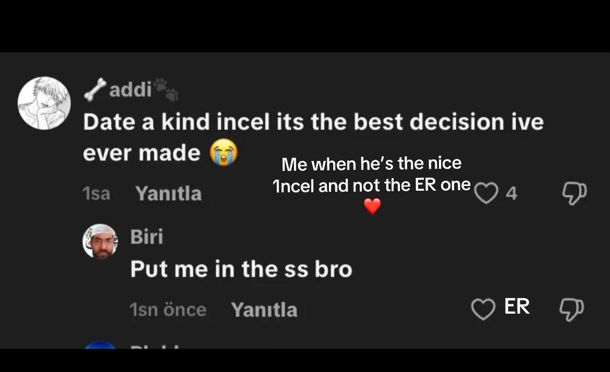610x372 pixels.
Task: Click Yanıtla under Biri's reply
Action: tap(264, 310)
